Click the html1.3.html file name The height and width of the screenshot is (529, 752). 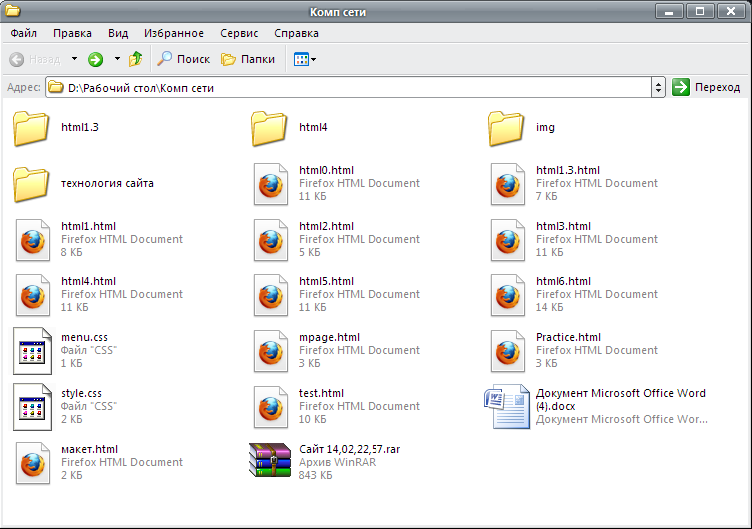tap(568, 170)
